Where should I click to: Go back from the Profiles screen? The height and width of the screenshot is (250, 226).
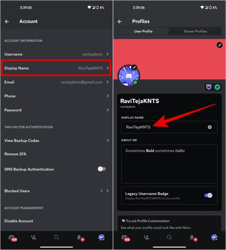click(120, 21)
